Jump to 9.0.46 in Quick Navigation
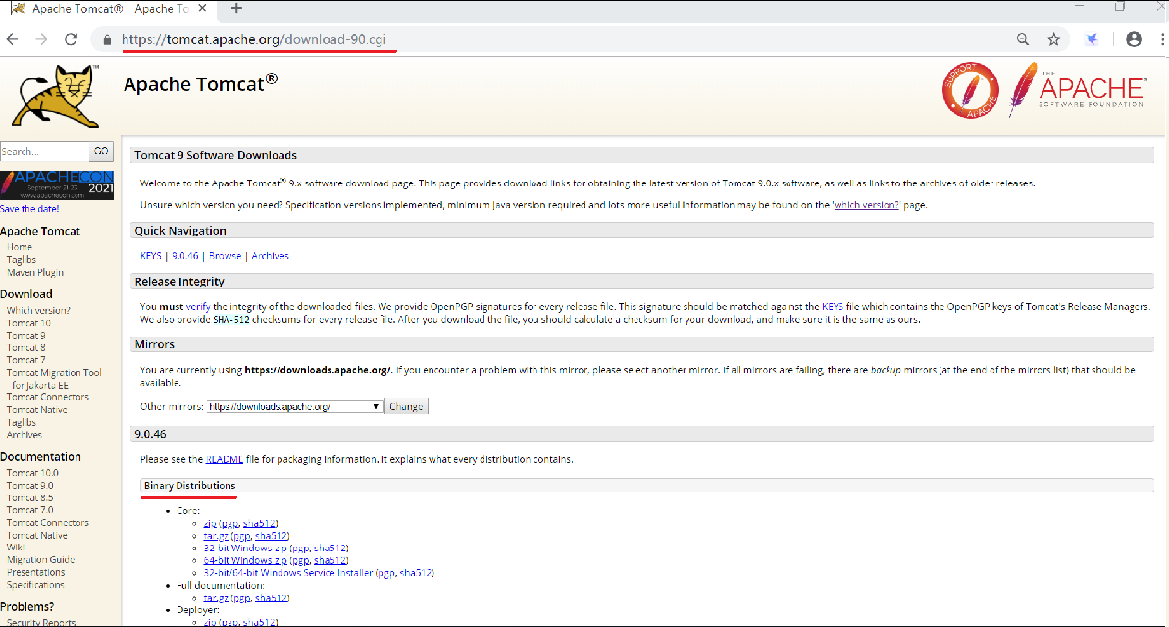The image size is (1169, 627). (x=185, y=256)
